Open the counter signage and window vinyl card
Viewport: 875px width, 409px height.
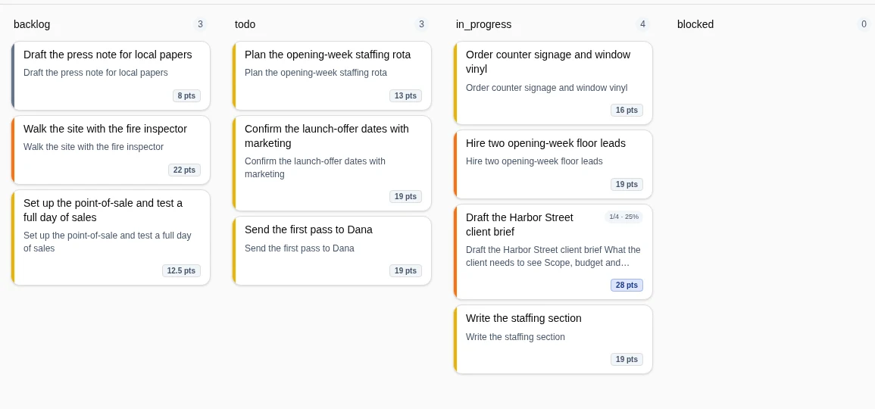(x=553, y=83)
